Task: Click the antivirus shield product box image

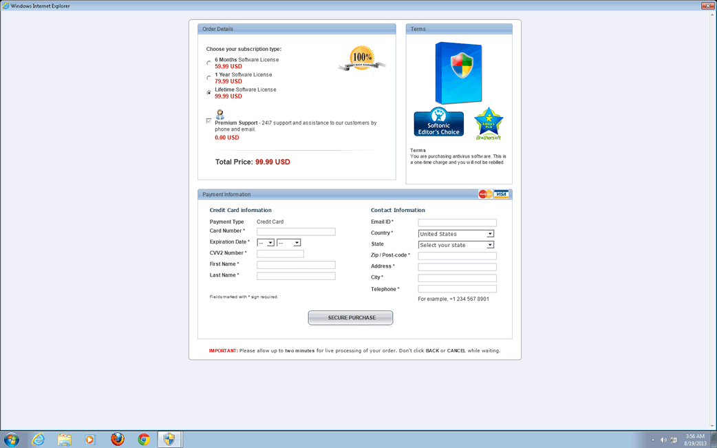Action: (x=458, y=73)
